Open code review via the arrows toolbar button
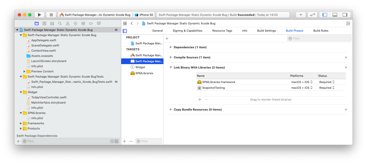This screenshot has width=367, height=164. pos(312,15)
